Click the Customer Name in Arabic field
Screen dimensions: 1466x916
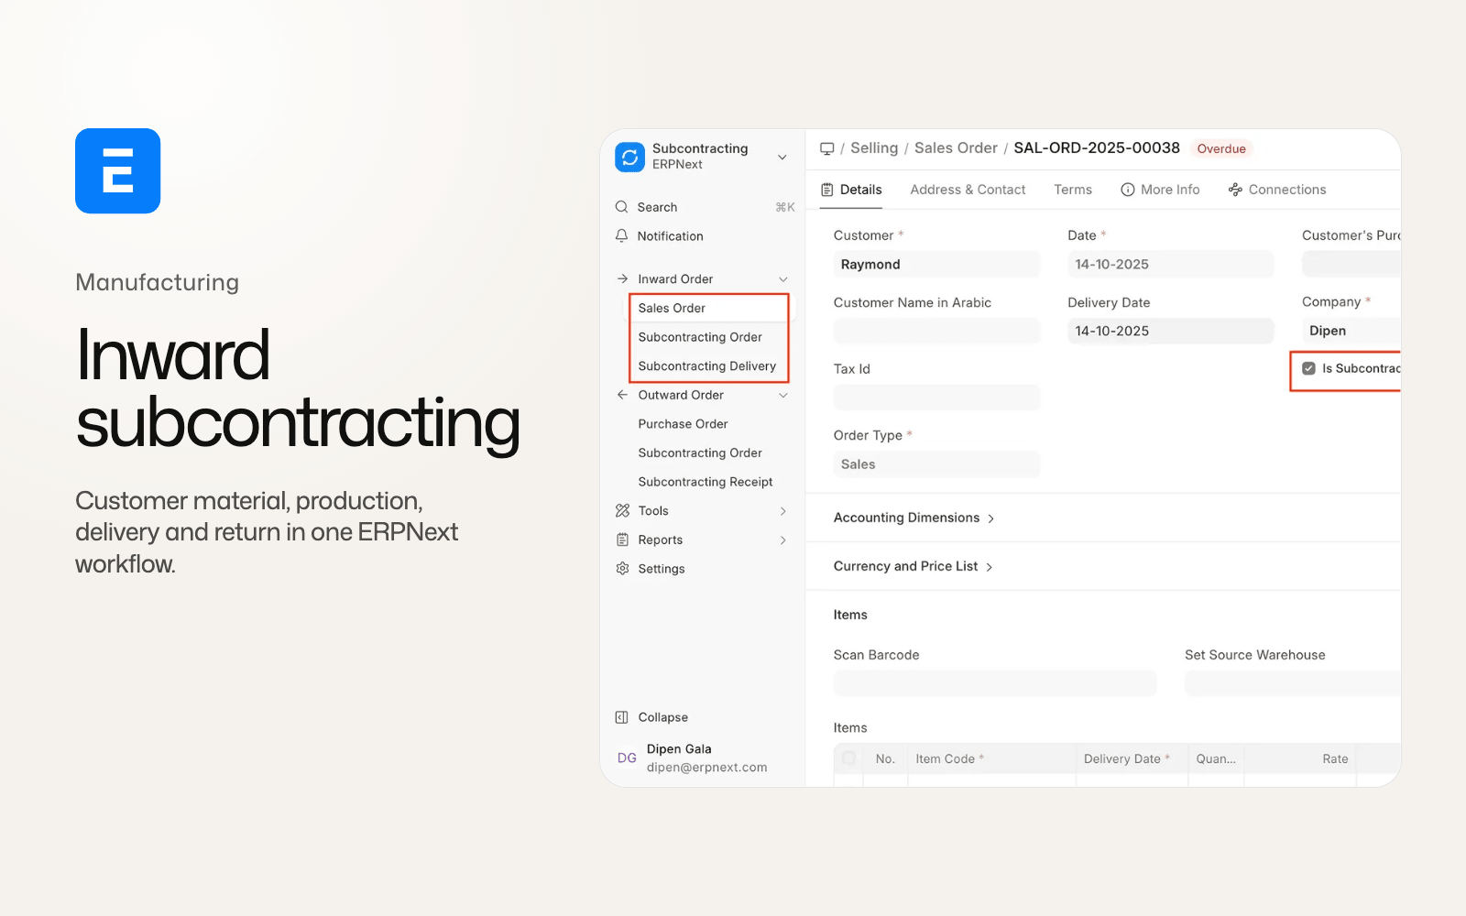(936, 331)
